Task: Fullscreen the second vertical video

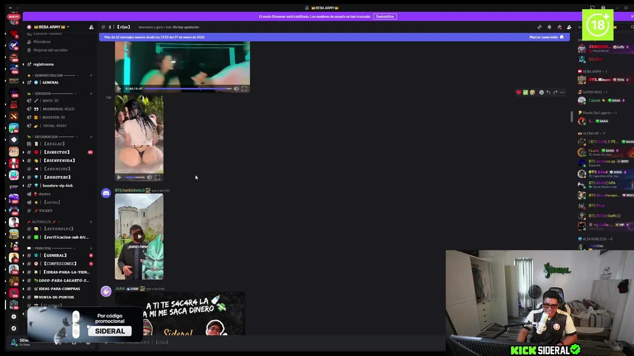Action: [158, 178]
